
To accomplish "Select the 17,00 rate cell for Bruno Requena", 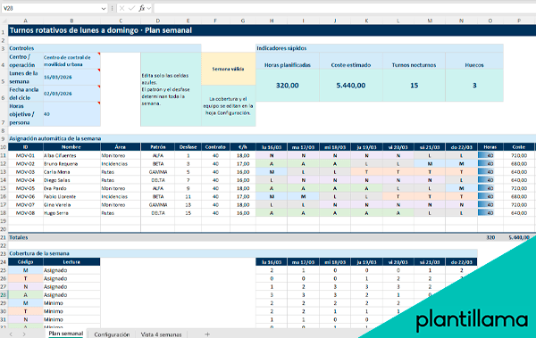I will coord(243,163).
